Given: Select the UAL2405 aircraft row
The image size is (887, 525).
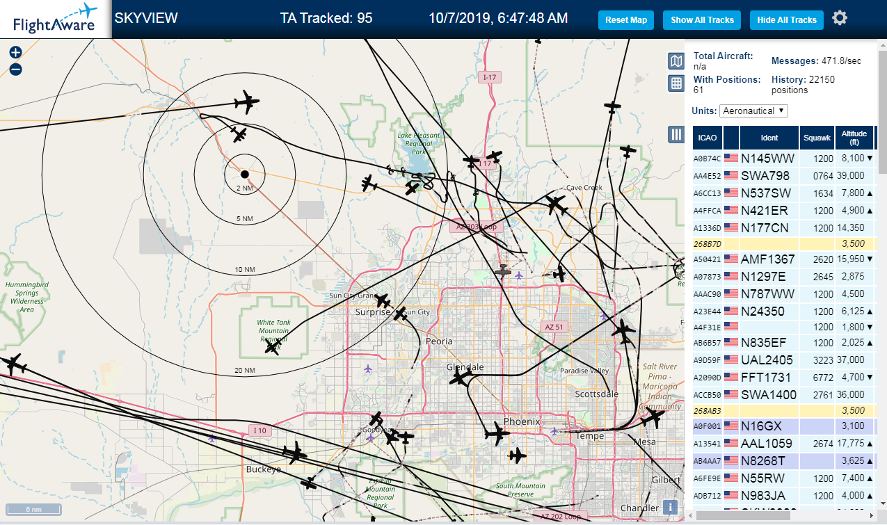Looking at the screenshot, I should (x=784, y=360).
